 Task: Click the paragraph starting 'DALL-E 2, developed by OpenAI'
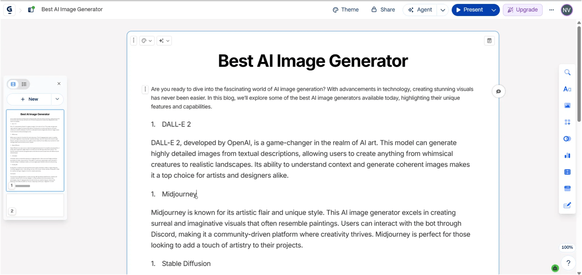point(310,159)
